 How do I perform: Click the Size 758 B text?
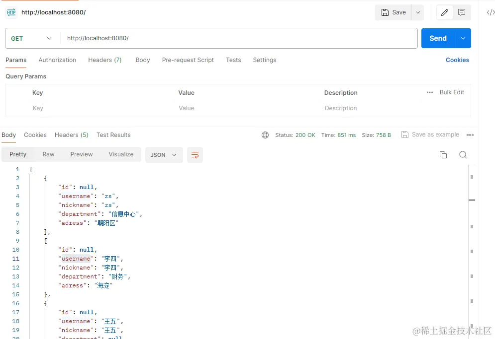pos(376,135)
